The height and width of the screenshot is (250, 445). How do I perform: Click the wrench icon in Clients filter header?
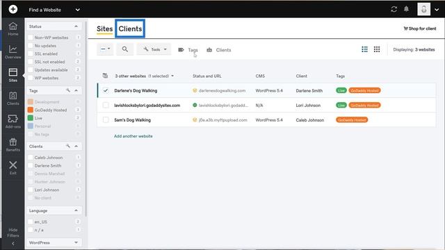(x=68, y=146)
